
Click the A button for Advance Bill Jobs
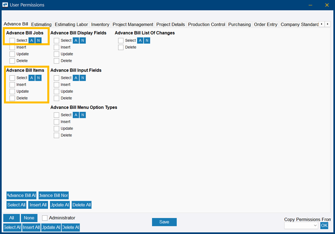tap(32, 41)
